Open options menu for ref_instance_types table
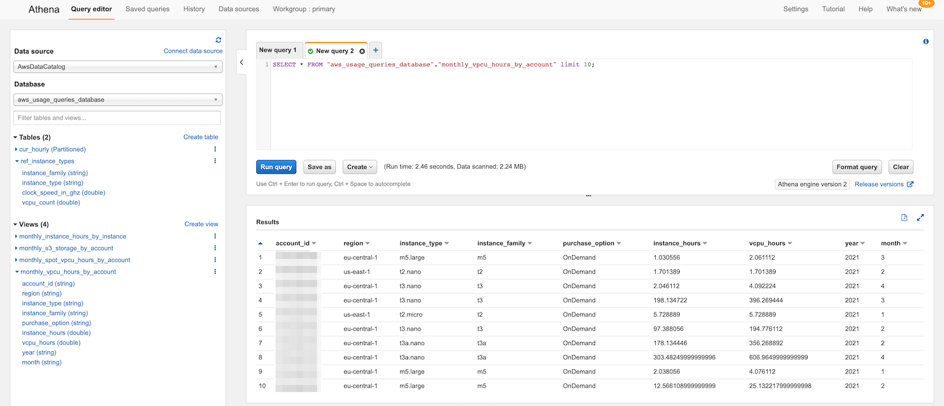Viewport: 944px width, 406px height. click(215, 161)
